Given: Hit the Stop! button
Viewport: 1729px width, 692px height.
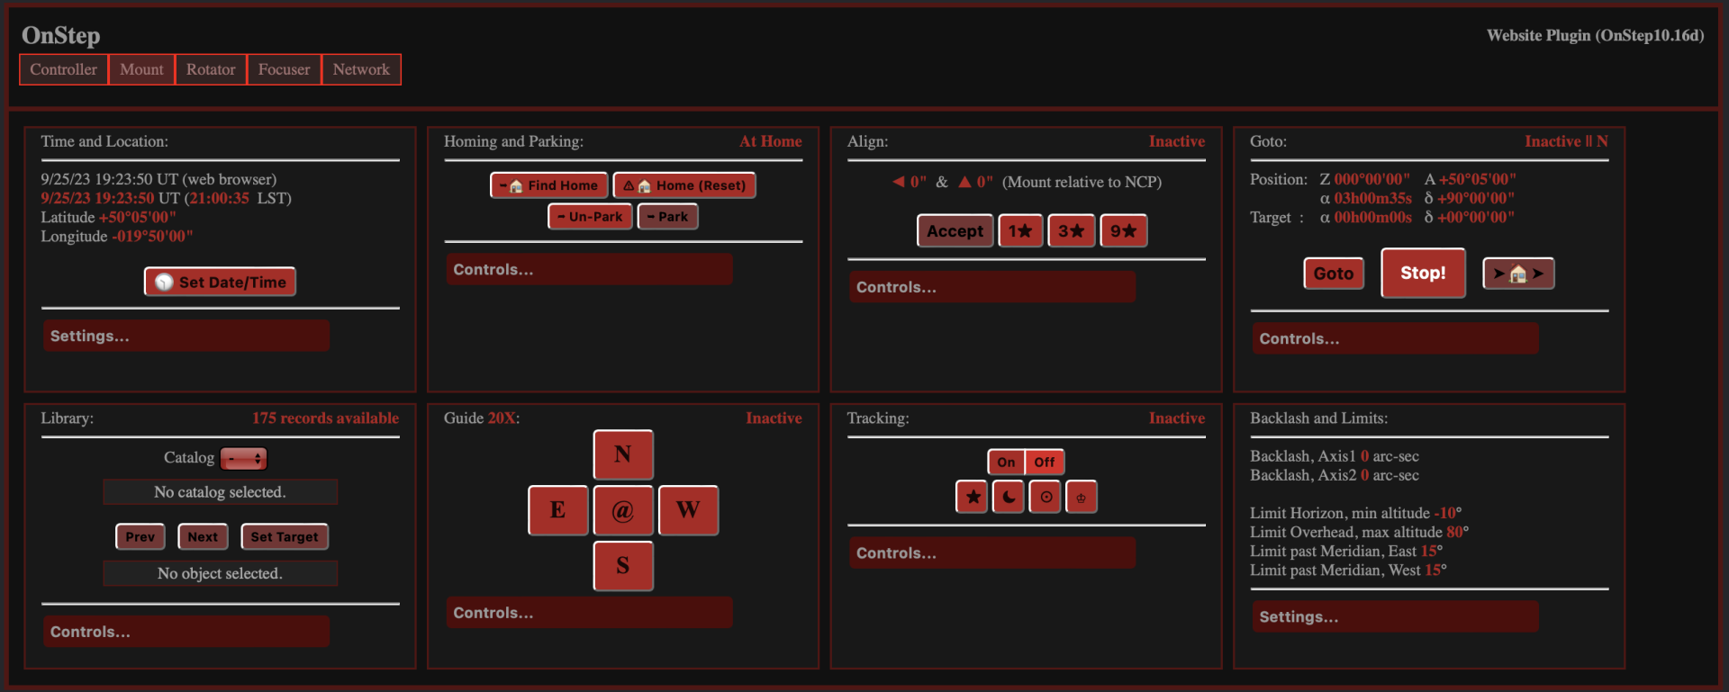Looking at the screenshot, I should pos(1423,273).
